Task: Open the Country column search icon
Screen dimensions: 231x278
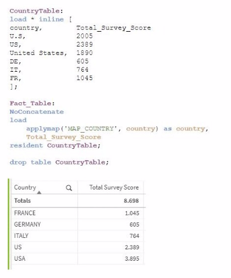Action: tap(69, 188)
